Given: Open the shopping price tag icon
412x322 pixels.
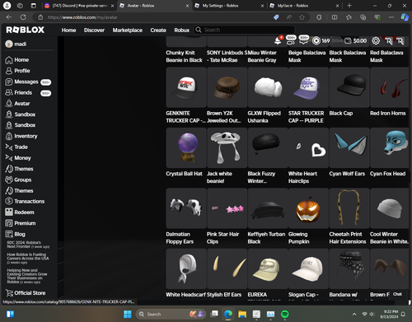Looking at the screenshot, I should (276, 17).
